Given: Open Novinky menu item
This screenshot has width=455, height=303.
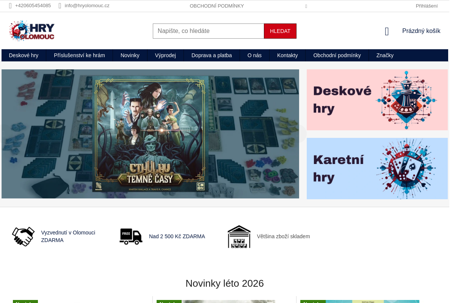Looking at the screenshot, I should [x=130, y=55].
